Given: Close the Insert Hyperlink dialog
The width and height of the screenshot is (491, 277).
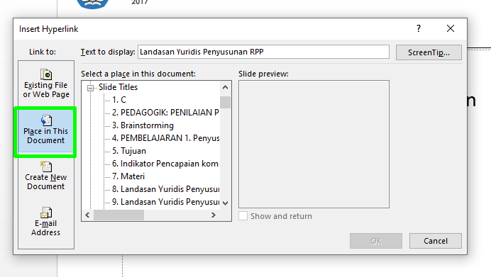Looking at the screenshot, I should [451, 29].
